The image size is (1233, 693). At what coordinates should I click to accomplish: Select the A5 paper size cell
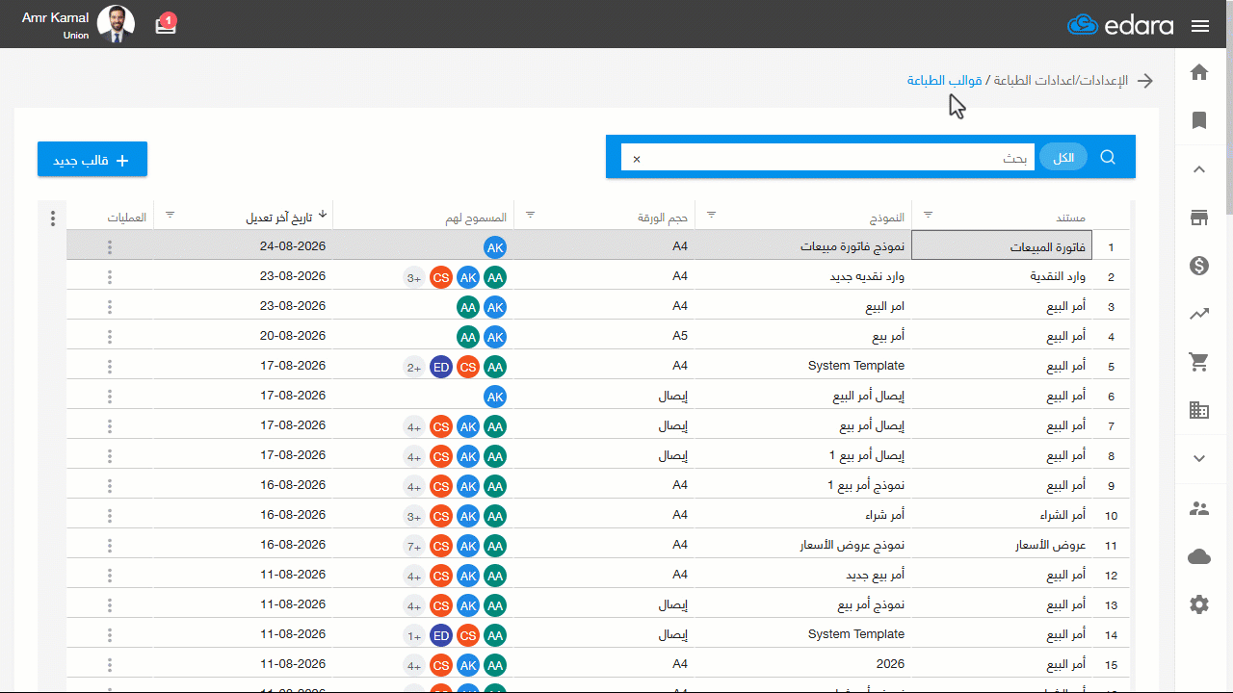click(604, 337)
